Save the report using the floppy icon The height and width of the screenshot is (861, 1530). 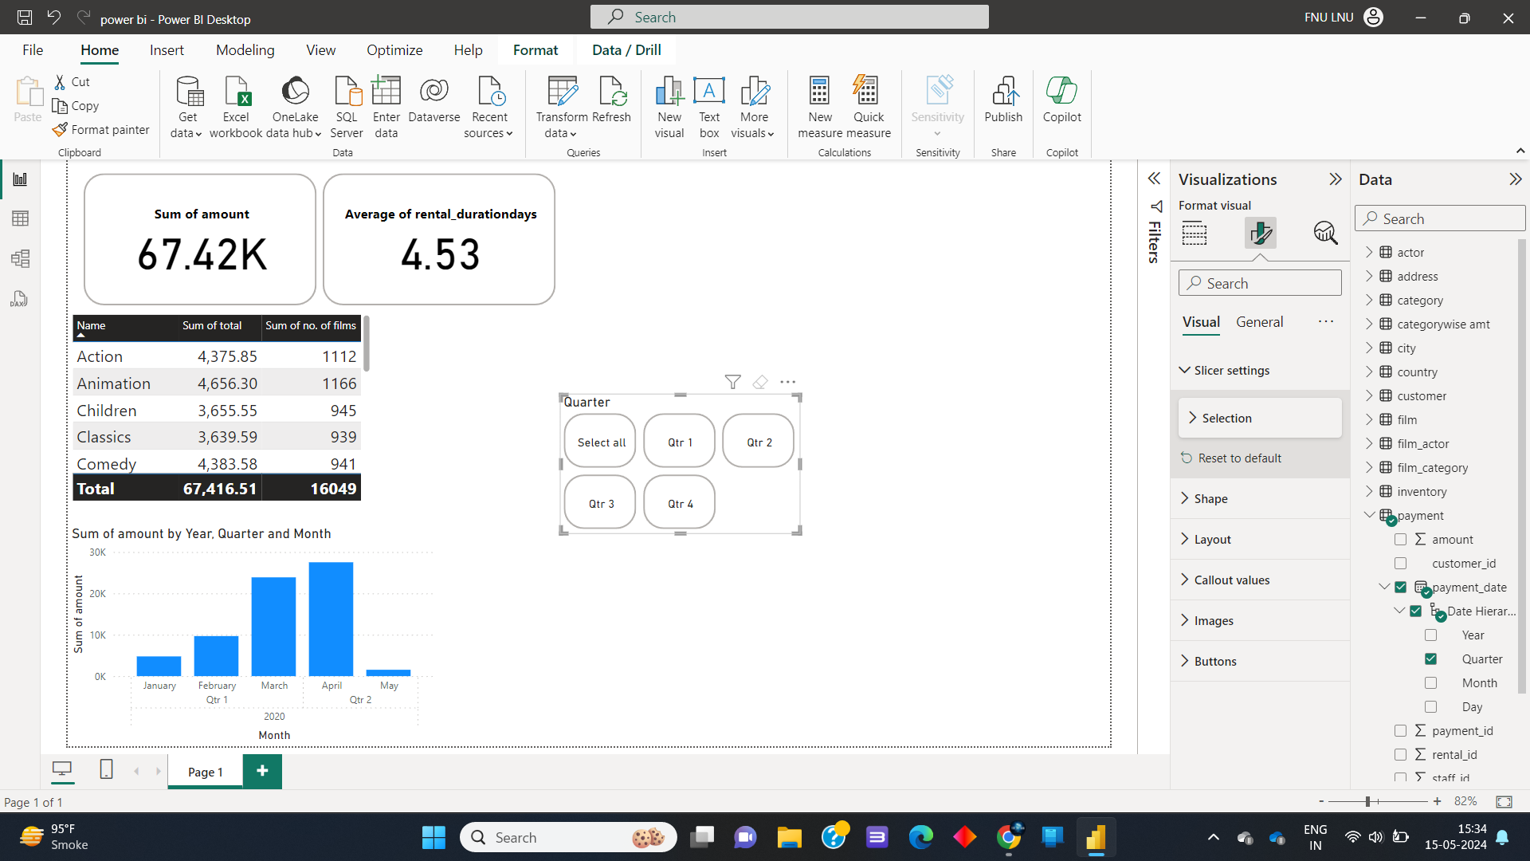[25, 18]
